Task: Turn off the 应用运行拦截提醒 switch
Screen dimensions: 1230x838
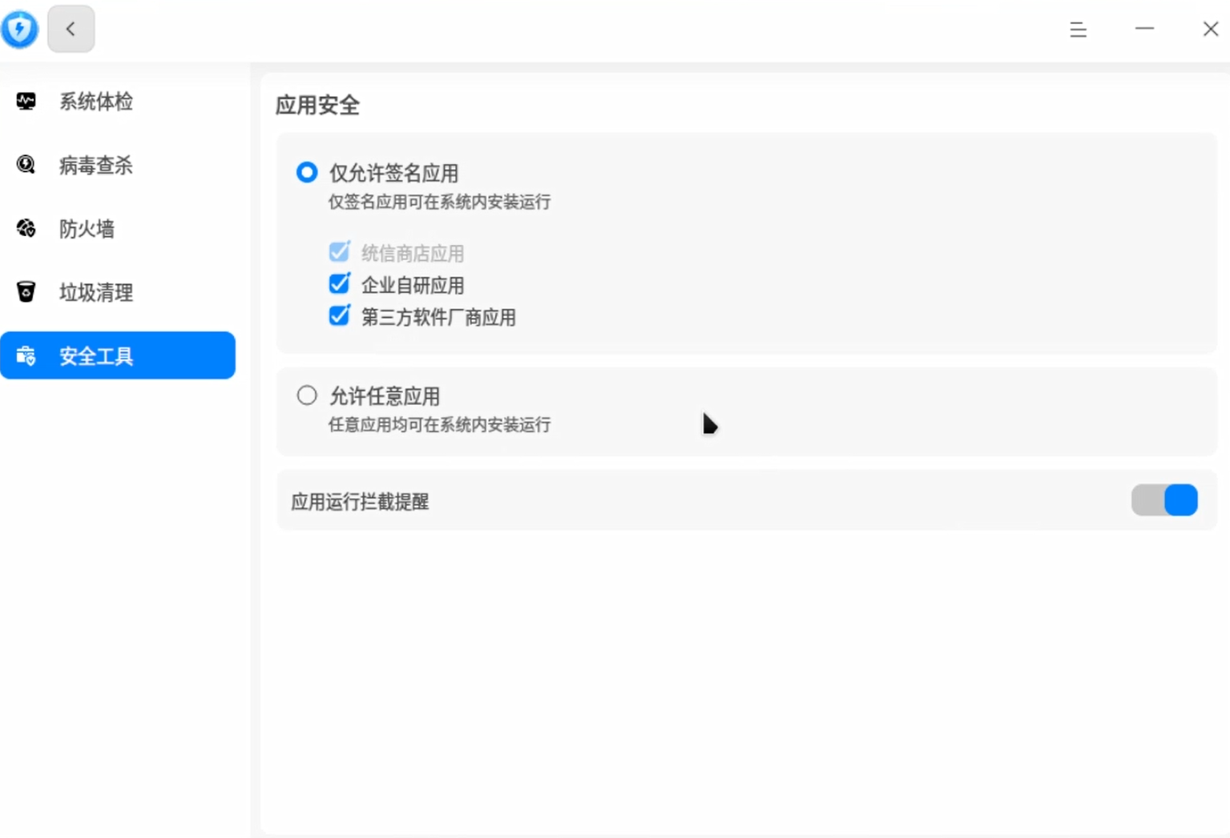Action: coord(1163,500)
